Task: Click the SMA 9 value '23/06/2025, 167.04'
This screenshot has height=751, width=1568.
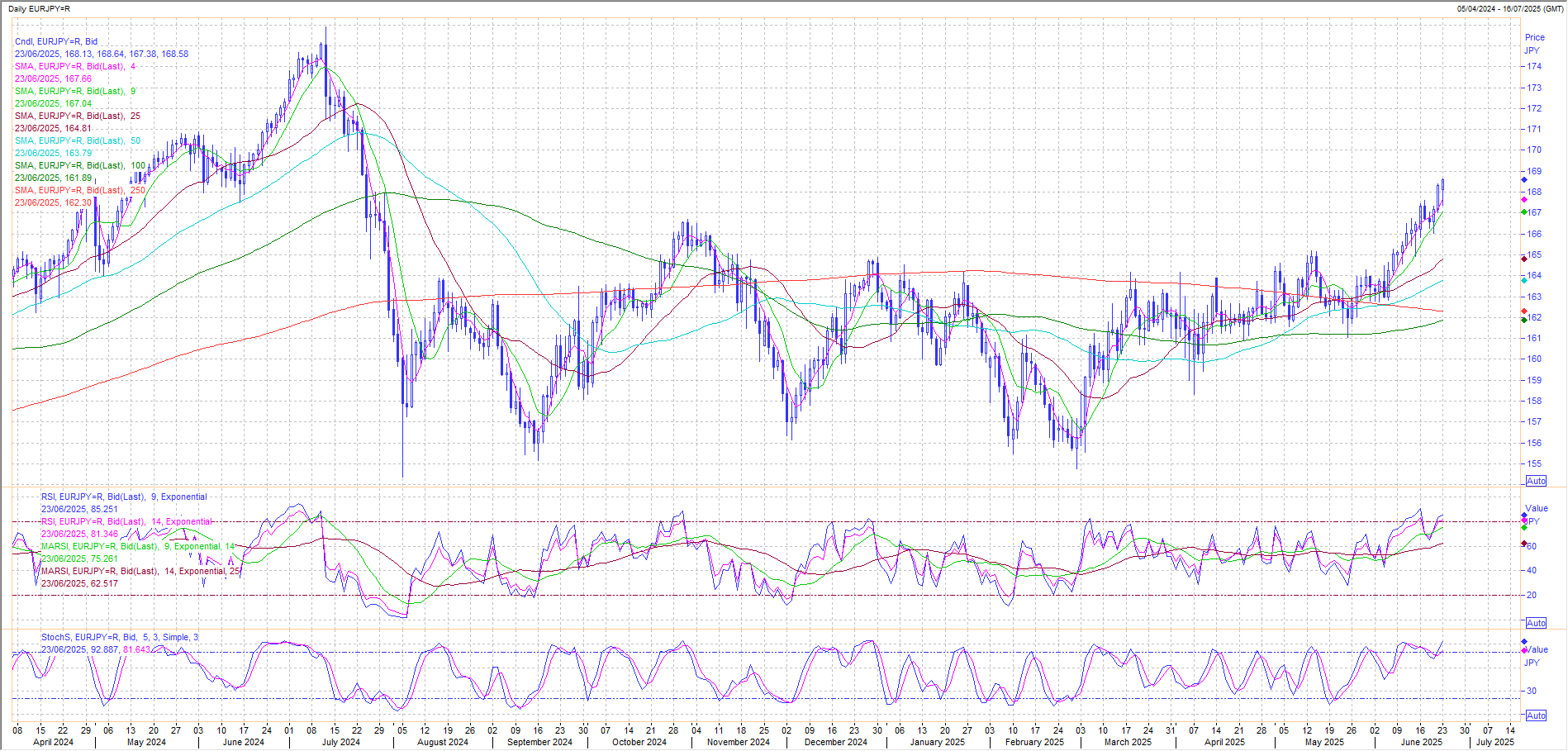Action: point(53,103)
